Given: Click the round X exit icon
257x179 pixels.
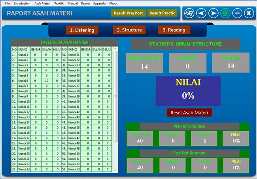Looking at the screenshot, I should pos(249,13).
